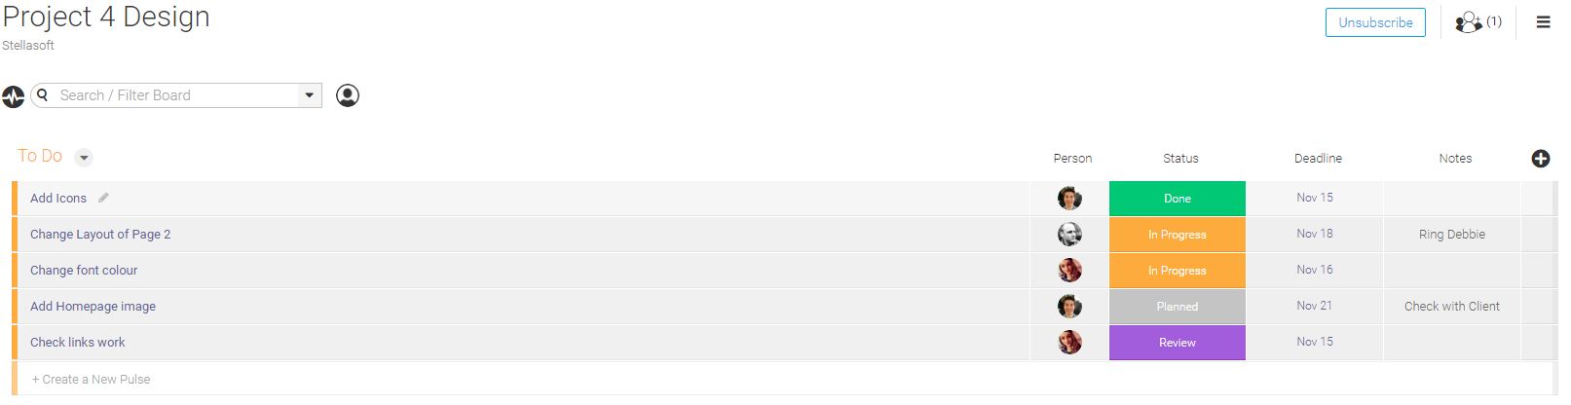
Task: Click the purple Review status cell
Action: [x=1177, y=343]
